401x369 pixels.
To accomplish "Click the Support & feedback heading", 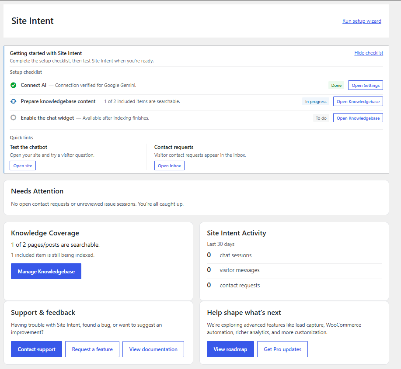I will [x=43, y=313].
